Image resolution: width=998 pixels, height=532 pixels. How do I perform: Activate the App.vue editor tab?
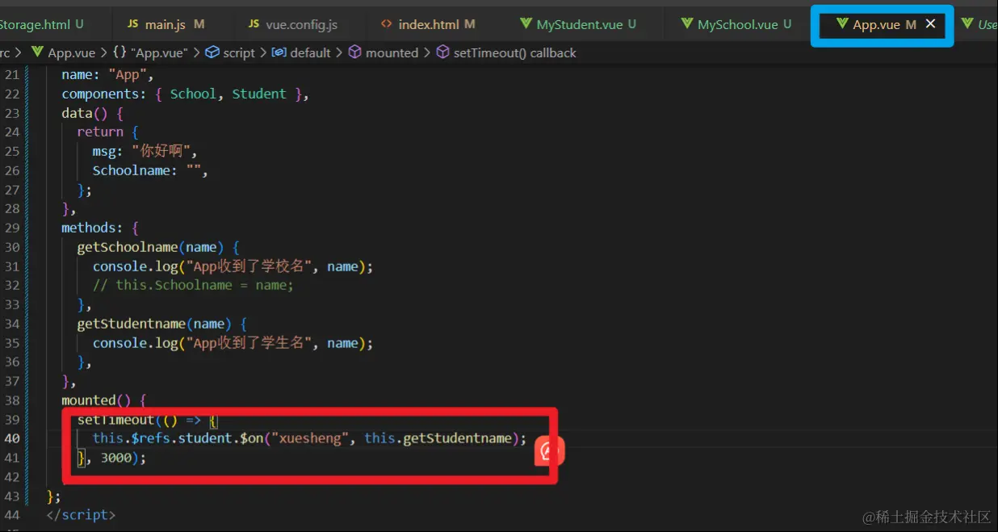[x=876, y=25]
